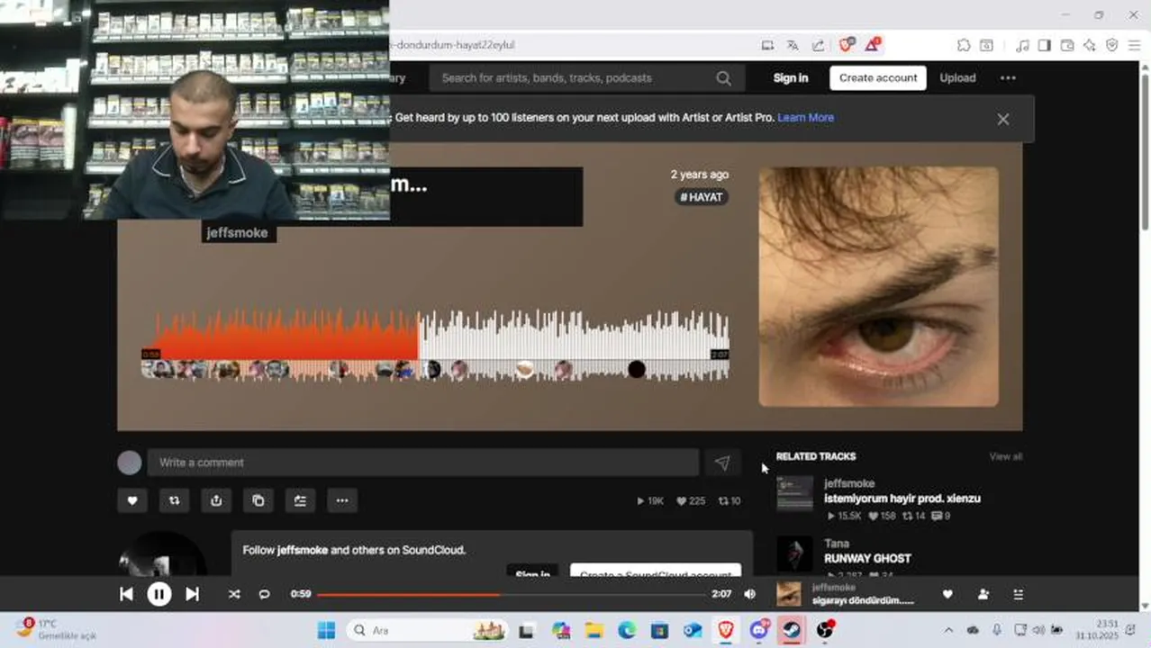Click the Sign in header link

tap(791, 78)
